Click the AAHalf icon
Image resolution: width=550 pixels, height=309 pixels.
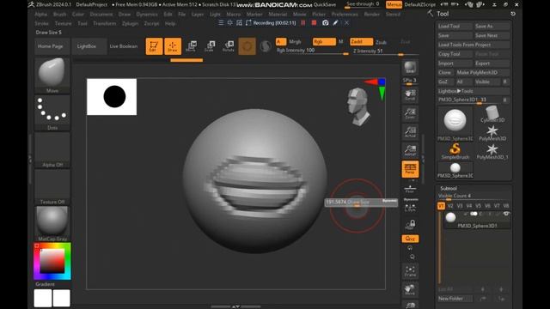pyautogui.click(x=410, y=150)
